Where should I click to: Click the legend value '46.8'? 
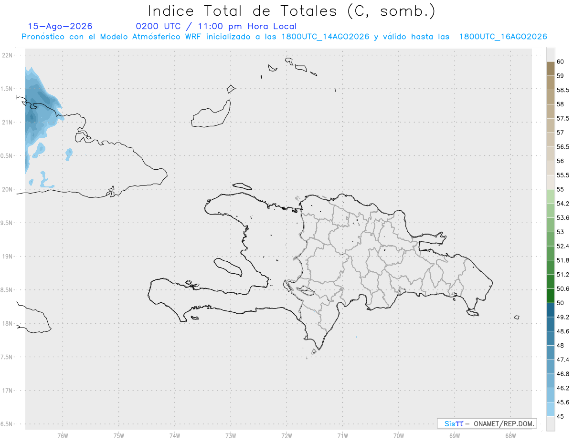pos(562,373)
